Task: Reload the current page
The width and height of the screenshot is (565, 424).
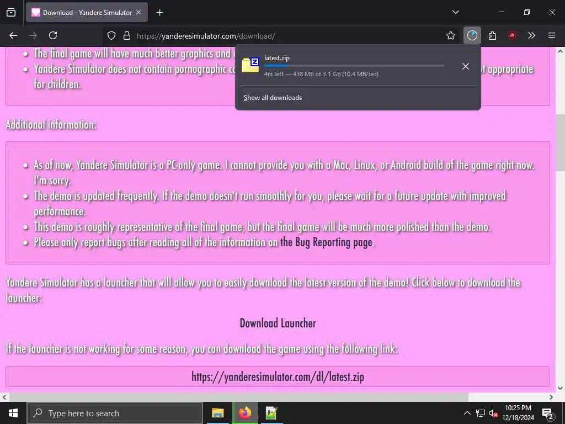Action: coord(53,35)
